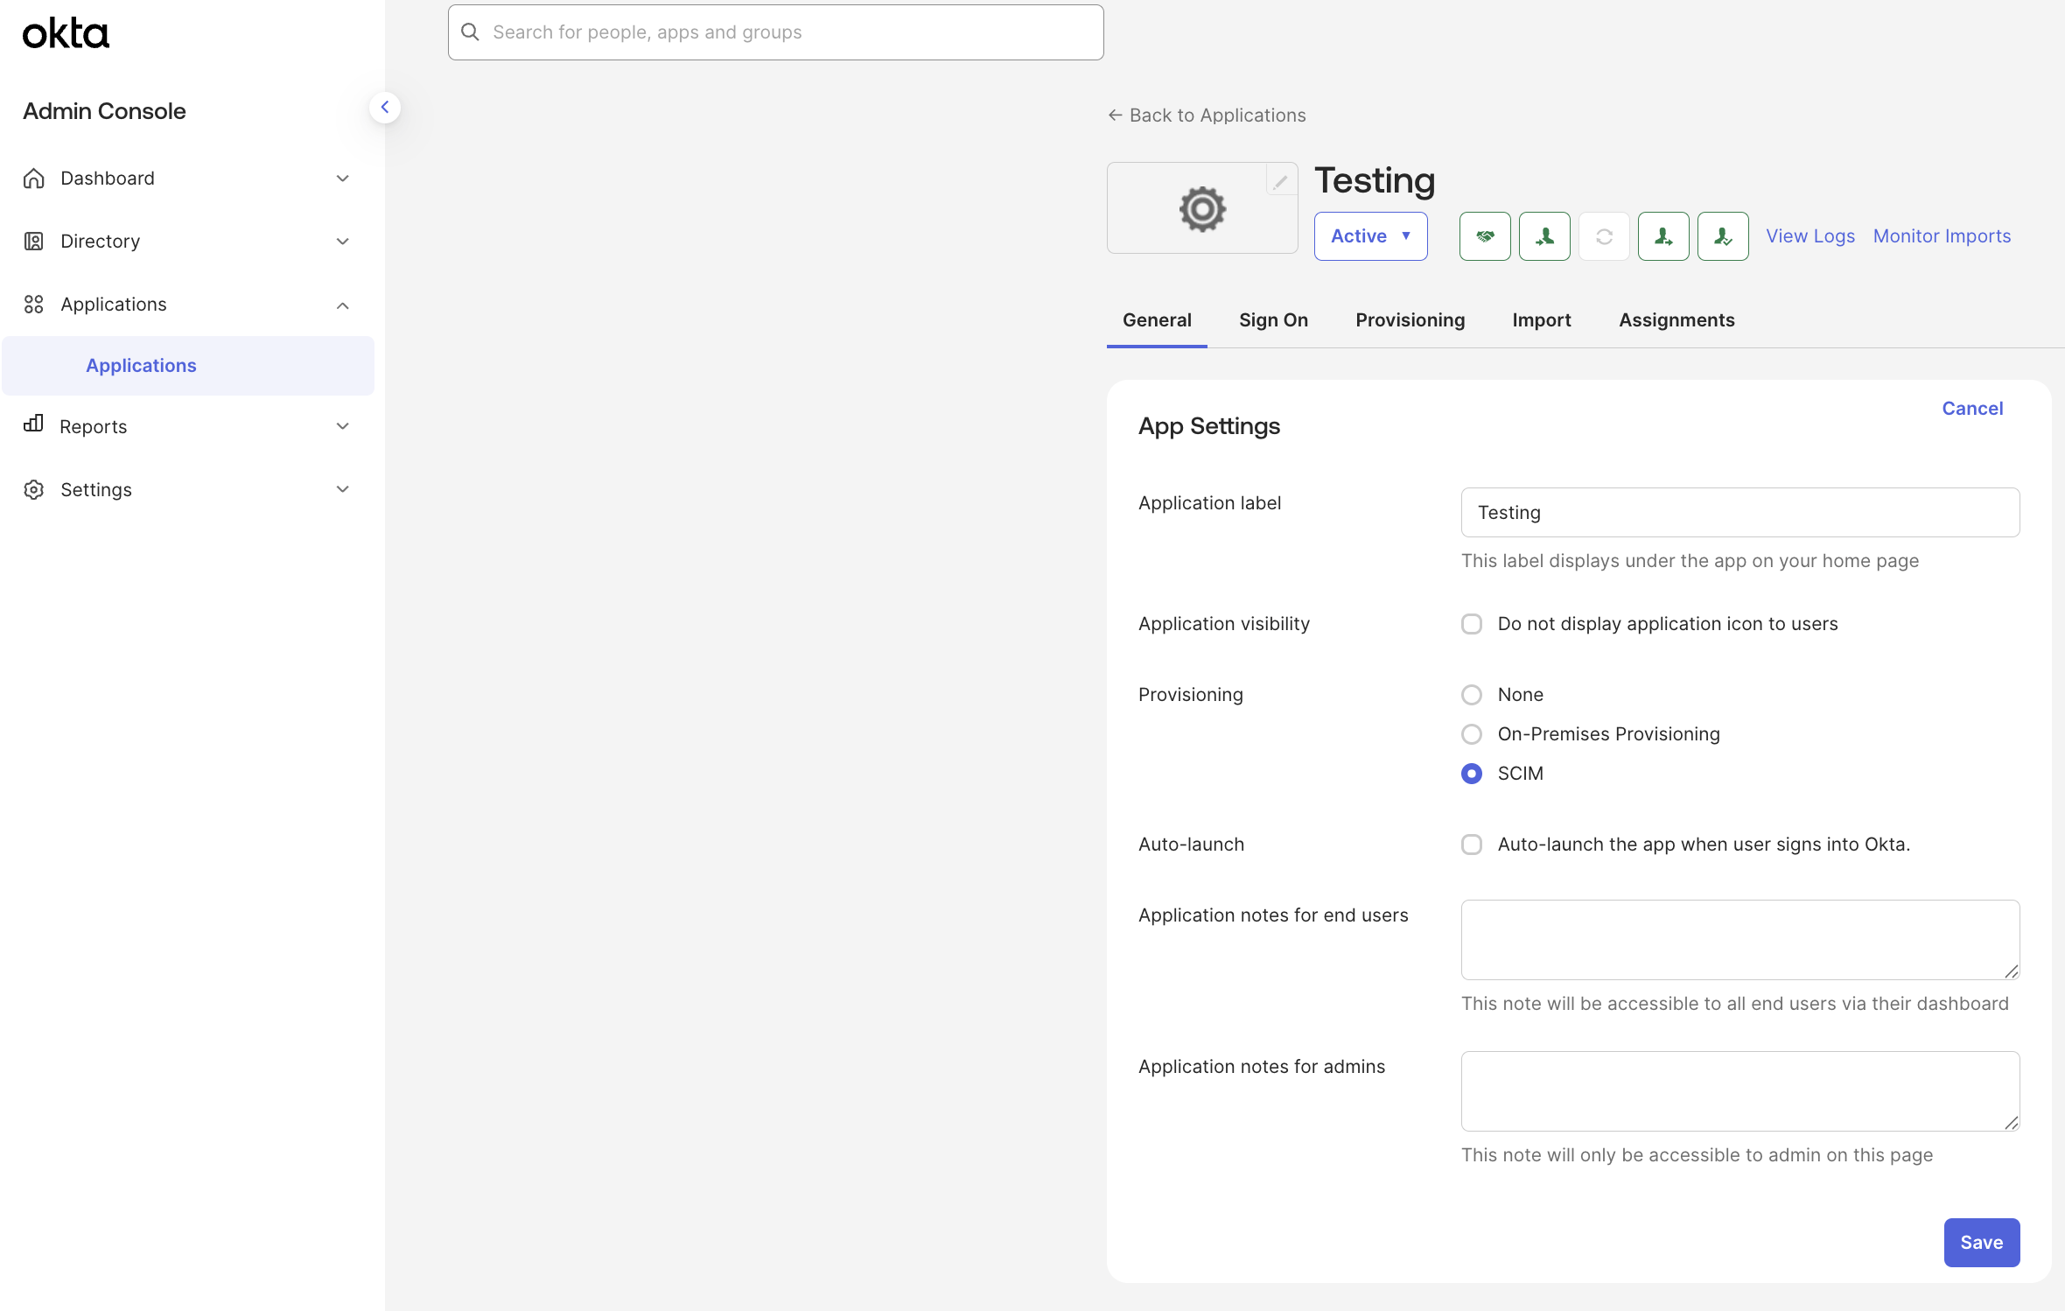Expand the Reports menu chevron
Viewport: 2065px width, 1311px height.
coord(343,426)
